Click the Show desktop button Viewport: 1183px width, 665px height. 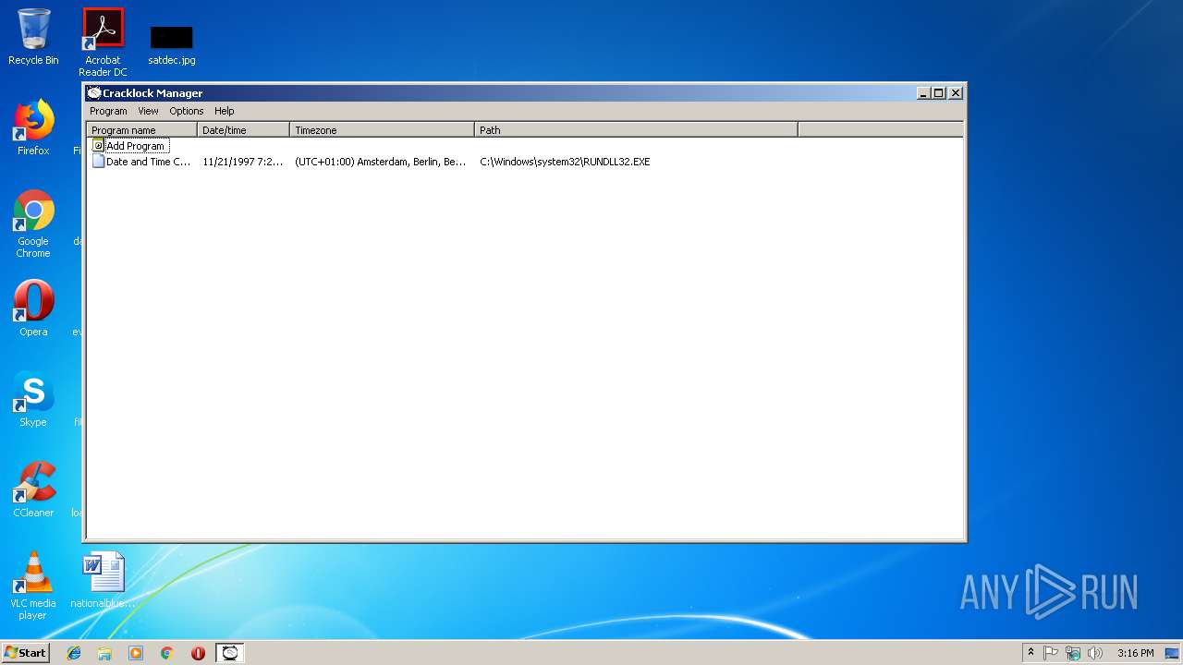(x=1172, y=653)
